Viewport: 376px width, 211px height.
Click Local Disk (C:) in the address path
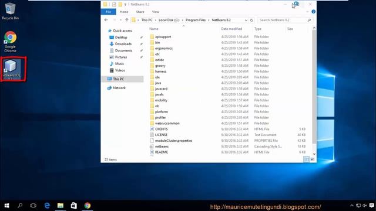click(169, 20)
